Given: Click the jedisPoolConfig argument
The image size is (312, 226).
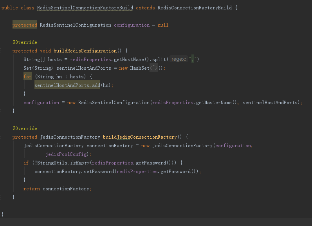Looking at the screenshot, I should [x=66, y=154].
